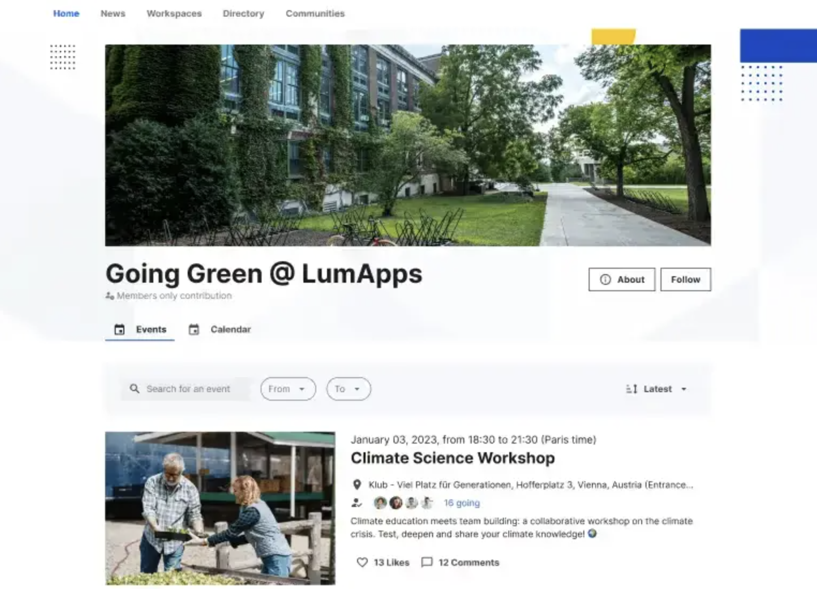This screenshot has width=817, height=589.
Task: Open the 12 Comments link
Action: coord(469,562)
